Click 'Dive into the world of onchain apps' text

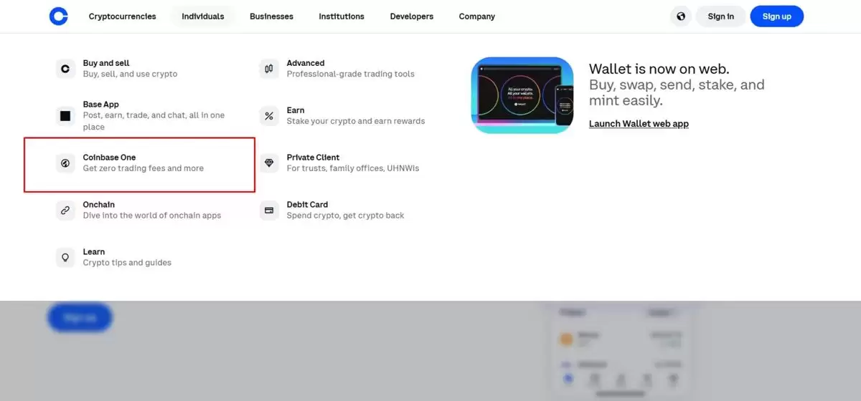tap(152, 216)
